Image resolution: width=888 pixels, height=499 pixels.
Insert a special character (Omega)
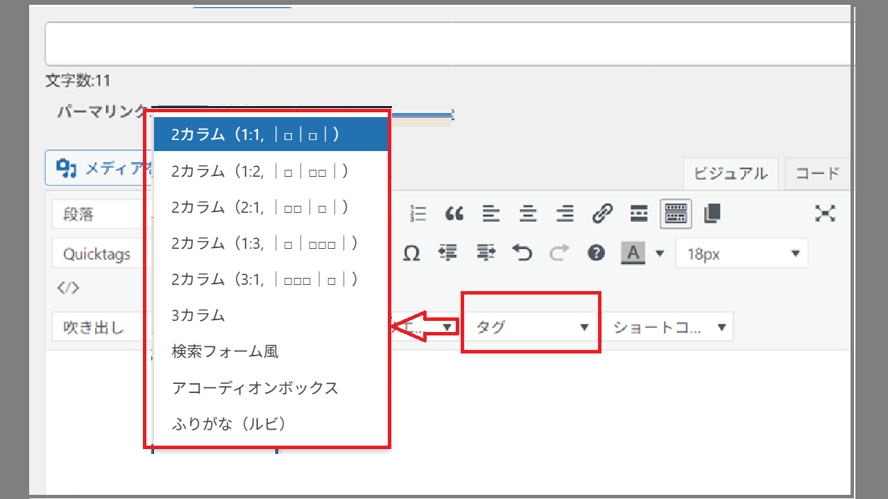tap(411, 253)
